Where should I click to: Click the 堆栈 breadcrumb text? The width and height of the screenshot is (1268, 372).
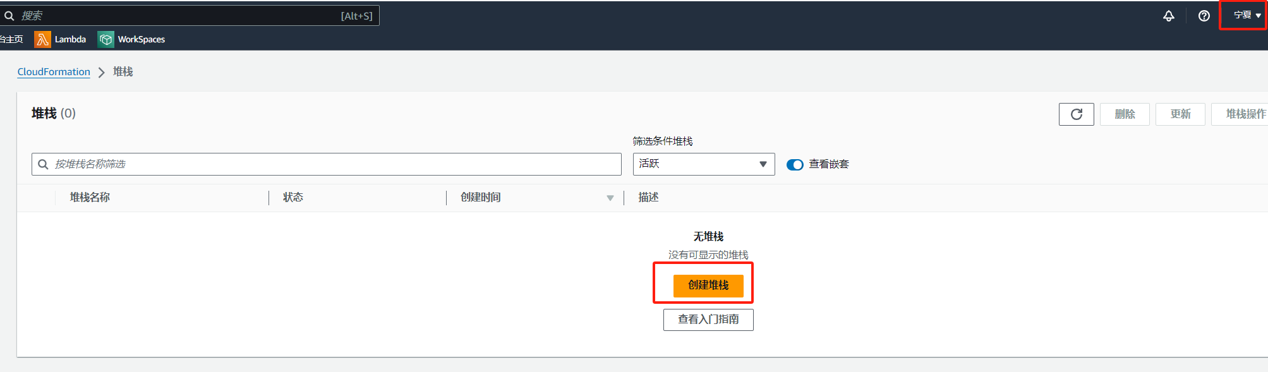tap(123, 72)
